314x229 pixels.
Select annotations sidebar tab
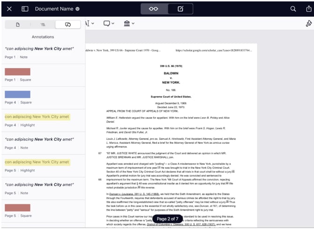pos(67,24)
